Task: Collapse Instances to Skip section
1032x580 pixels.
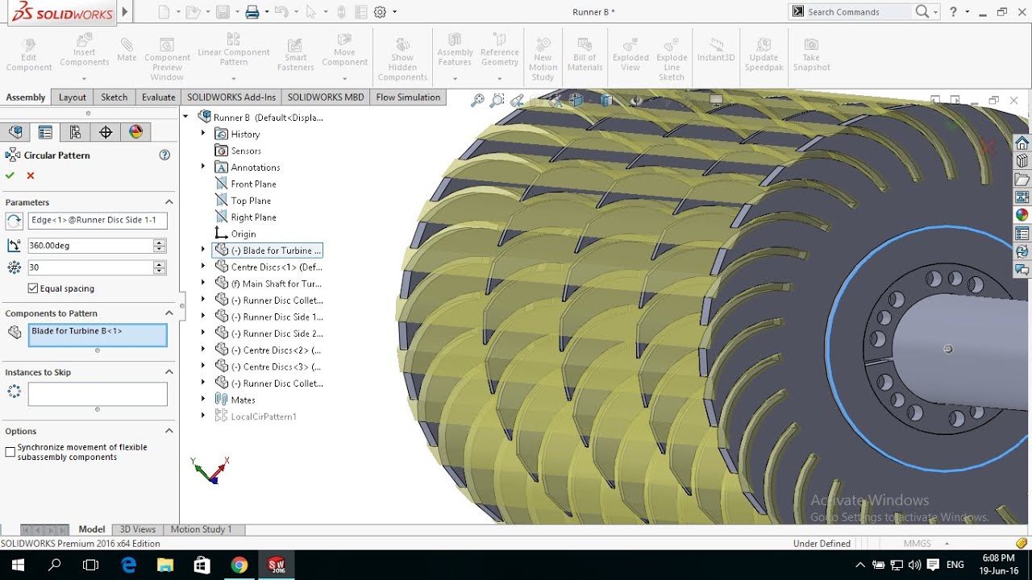Action: tap(169, 372)
